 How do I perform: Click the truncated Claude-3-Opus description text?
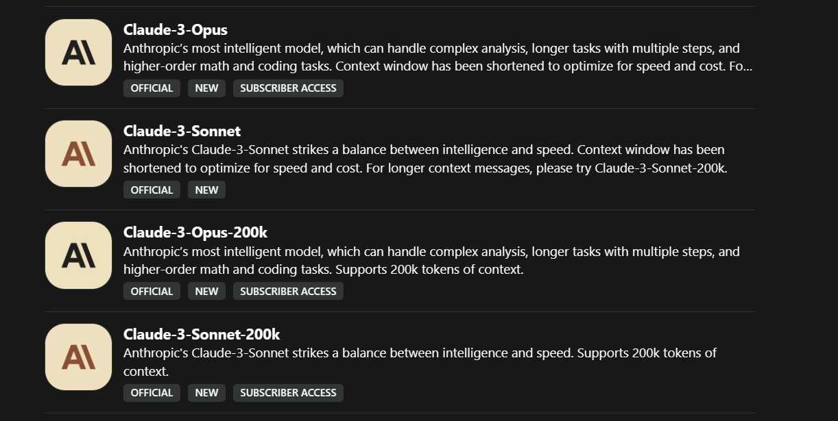pyautogui.click(x=432, y=58)
